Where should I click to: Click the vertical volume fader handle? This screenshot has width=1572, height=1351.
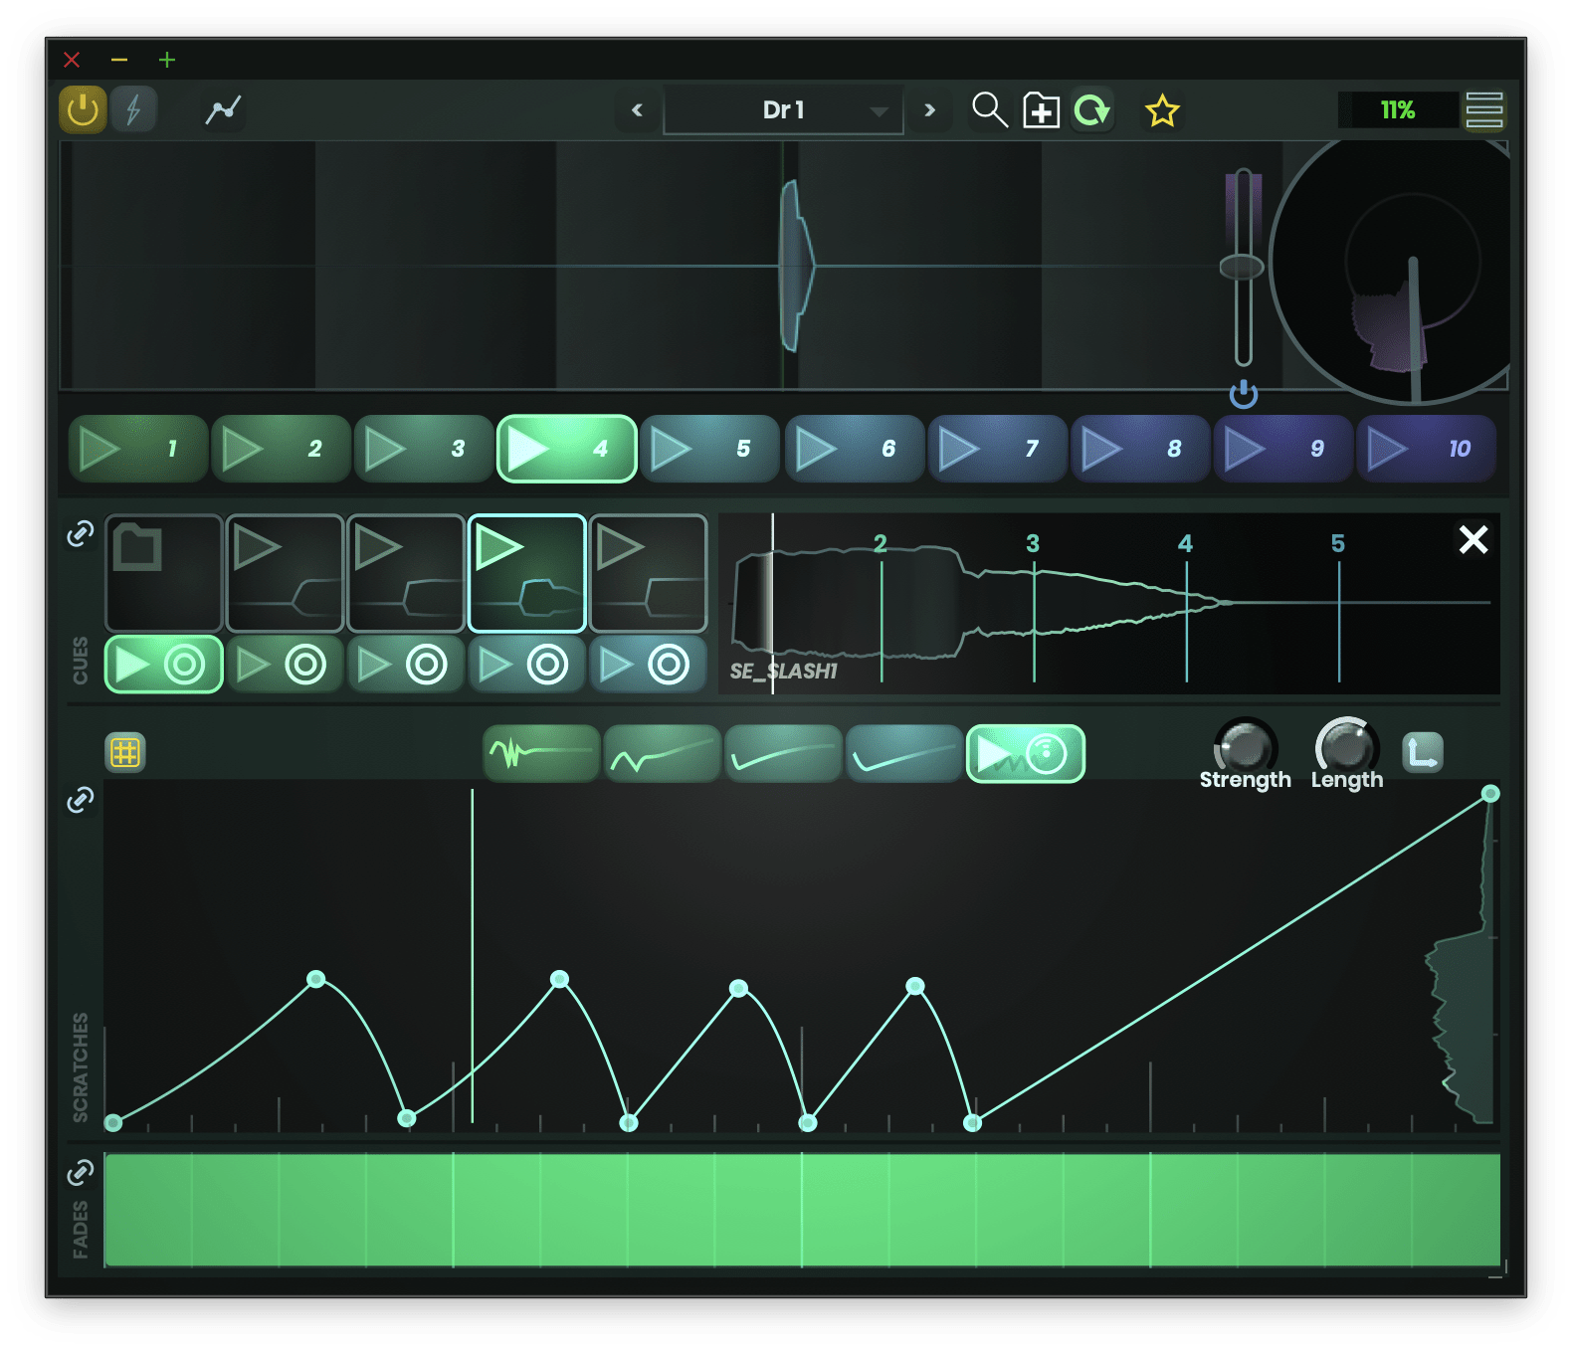tap(1242, 266)
